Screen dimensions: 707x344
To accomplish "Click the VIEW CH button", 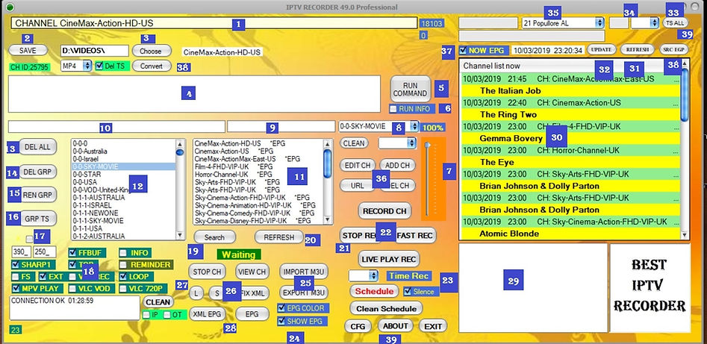I will pyautogui.click(x=252, y=272).
